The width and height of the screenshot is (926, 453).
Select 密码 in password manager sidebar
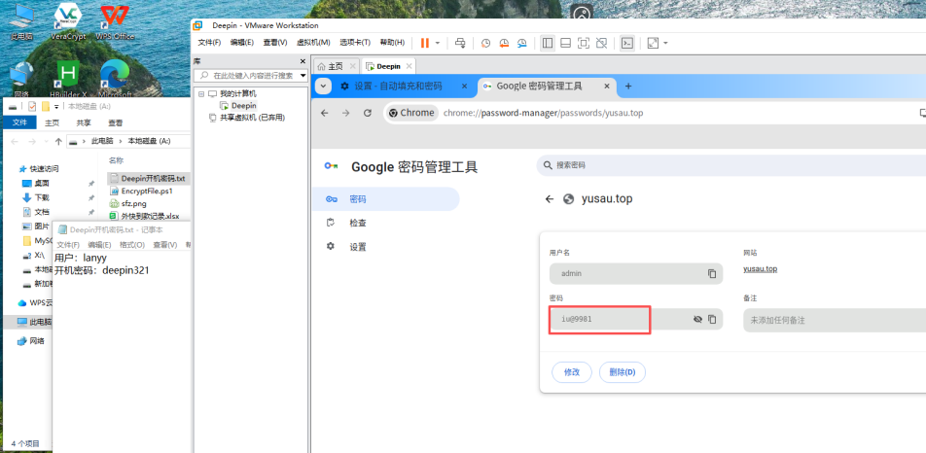tap(385, 199)
